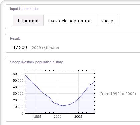Screen dimensions: 140x125
Task: Click the 2008 data point near chart end
Action: [x=91, y=84]
